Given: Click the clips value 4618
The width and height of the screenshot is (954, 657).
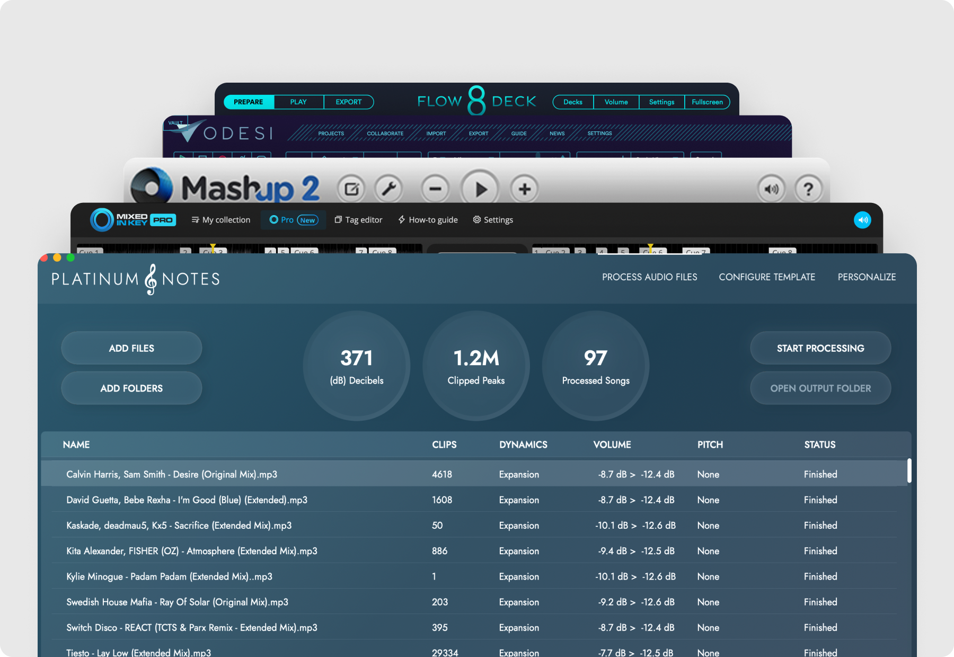Looking at the screenshot, I should coord(442,474).
